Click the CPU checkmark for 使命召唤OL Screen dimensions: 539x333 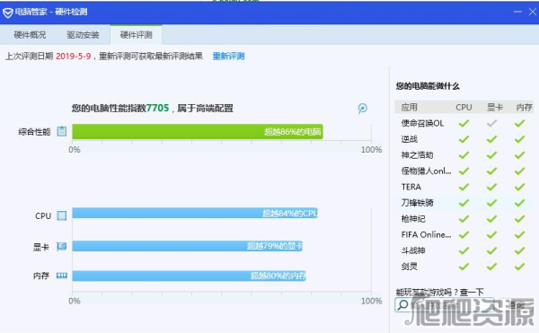click(x=464, y=123)
